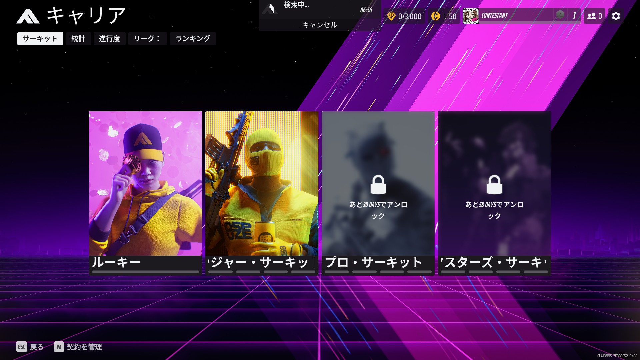The width and height of the screenshot is (640, 360).
Task: Open the CONTESTANT player profile banner
Action: [522, 16]
